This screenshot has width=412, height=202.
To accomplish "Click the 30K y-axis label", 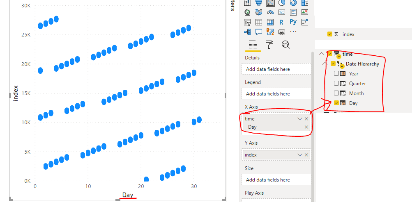I will pyautogui.click(x=26, y=5).
